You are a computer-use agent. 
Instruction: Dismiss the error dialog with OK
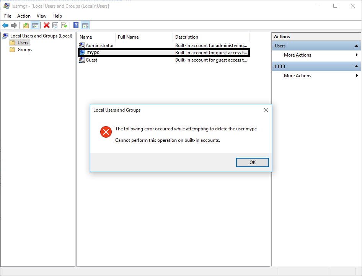[x=252, y=162]
